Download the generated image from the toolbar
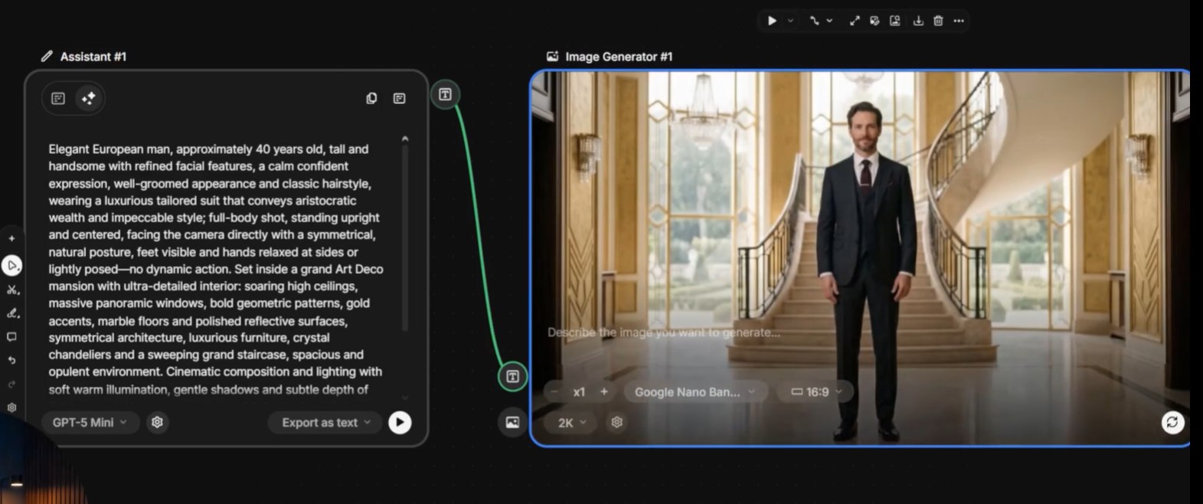The image size is (1203, 504). [918, 21]
